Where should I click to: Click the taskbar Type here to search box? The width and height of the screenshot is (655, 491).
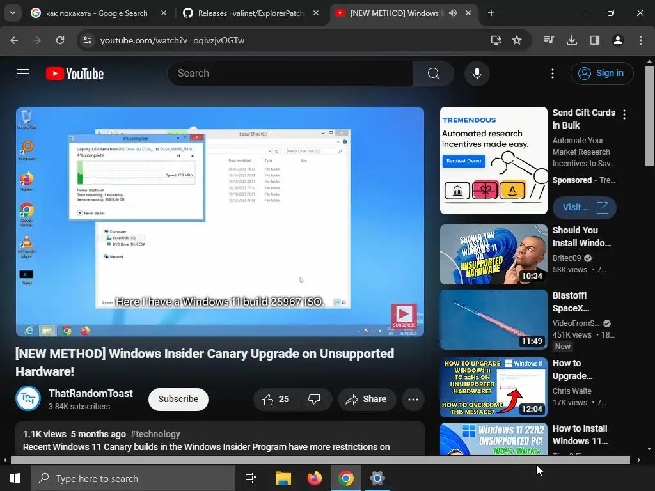click(x=133, y=478)
